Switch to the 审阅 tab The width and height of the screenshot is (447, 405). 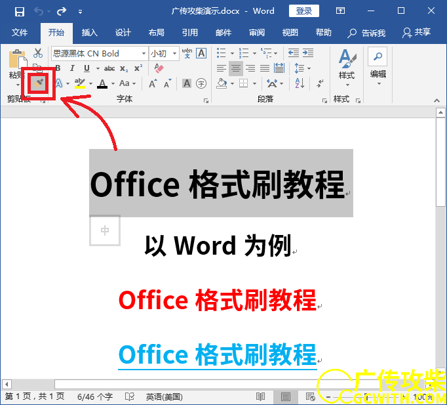257,33
